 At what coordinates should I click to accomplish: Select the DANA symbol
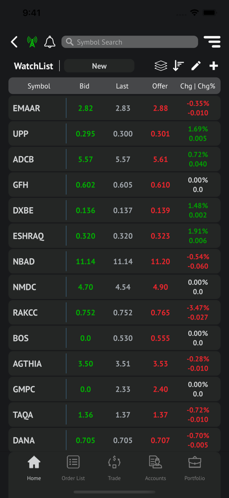[24, 441]
